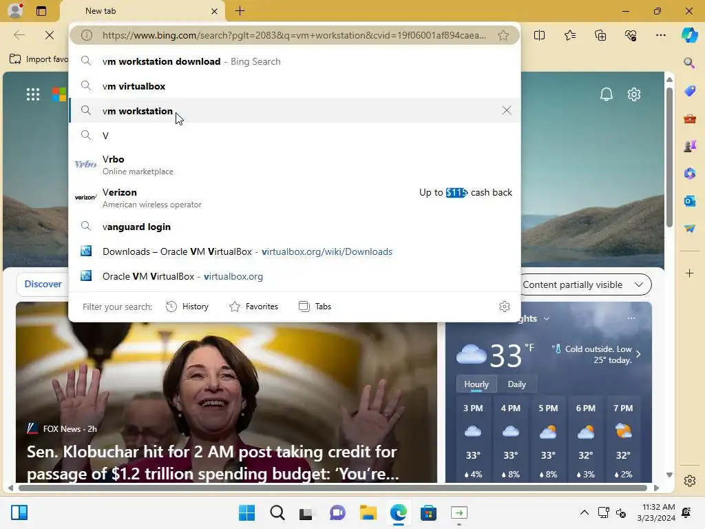
Task: Click the horizontal page scrollbar
Action: (333, 488)
